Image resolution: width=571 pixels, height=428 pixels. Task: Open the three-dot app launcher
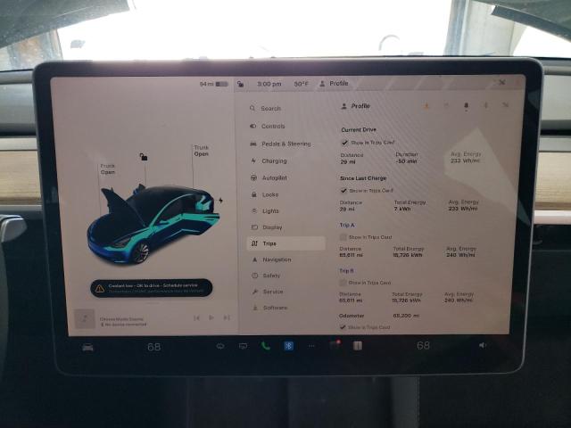[x=311, y=346]
